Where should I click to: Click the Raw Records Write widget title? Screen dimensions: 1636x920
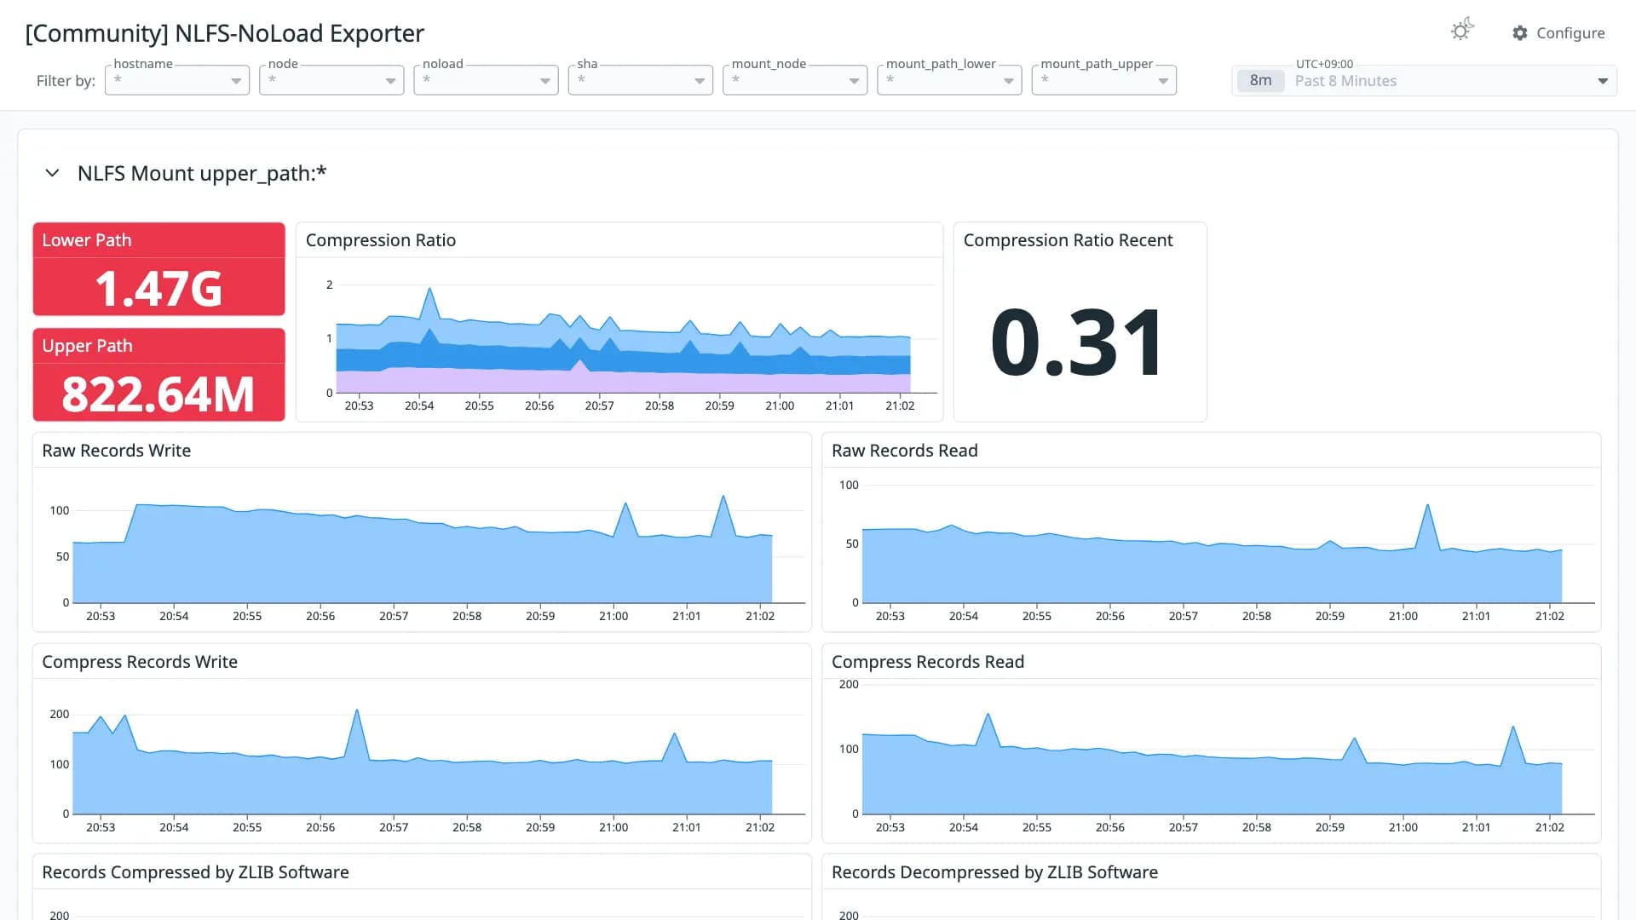click(117, 451)
